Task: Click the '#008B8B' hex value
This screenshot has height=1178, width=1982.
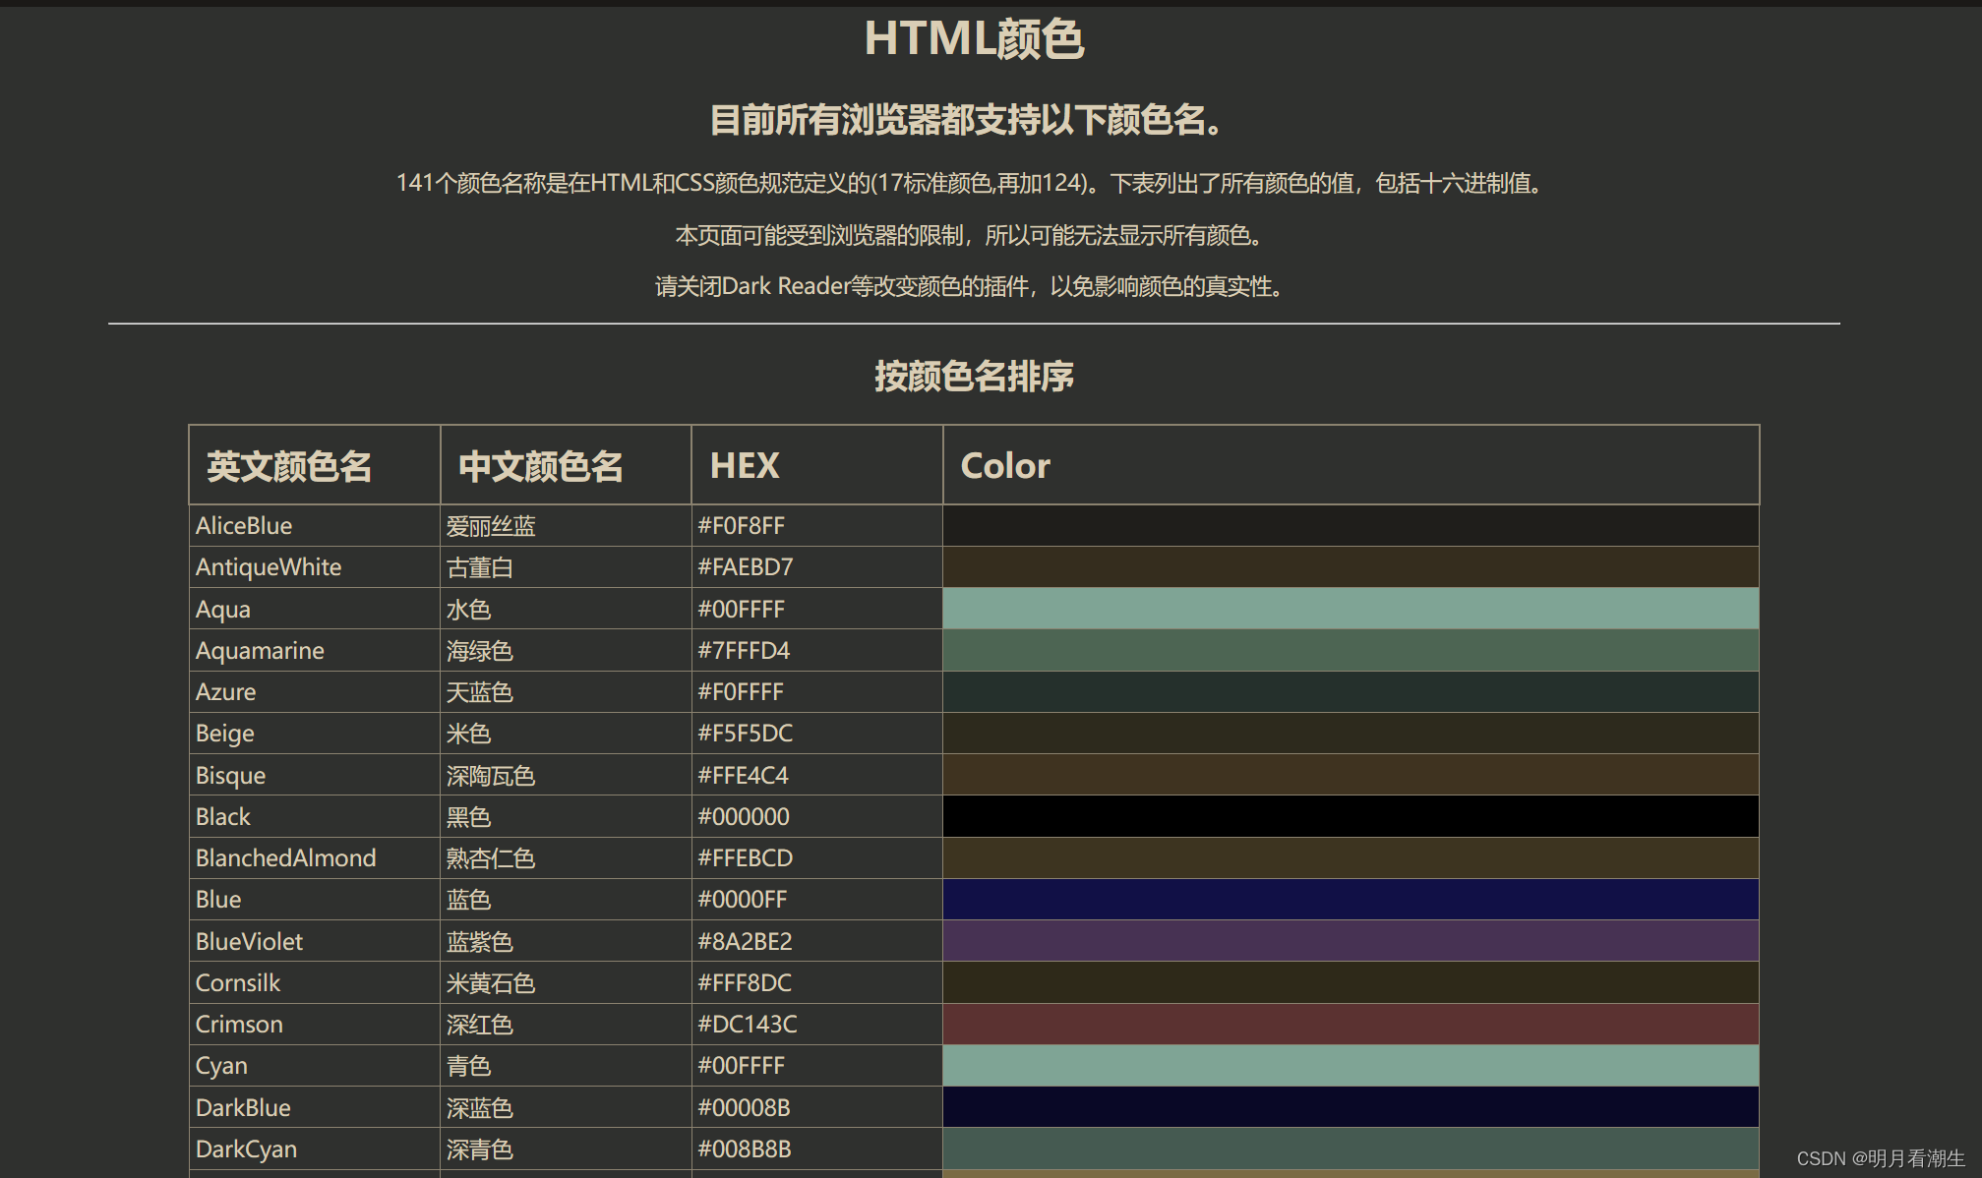Action: (745, 1149)
